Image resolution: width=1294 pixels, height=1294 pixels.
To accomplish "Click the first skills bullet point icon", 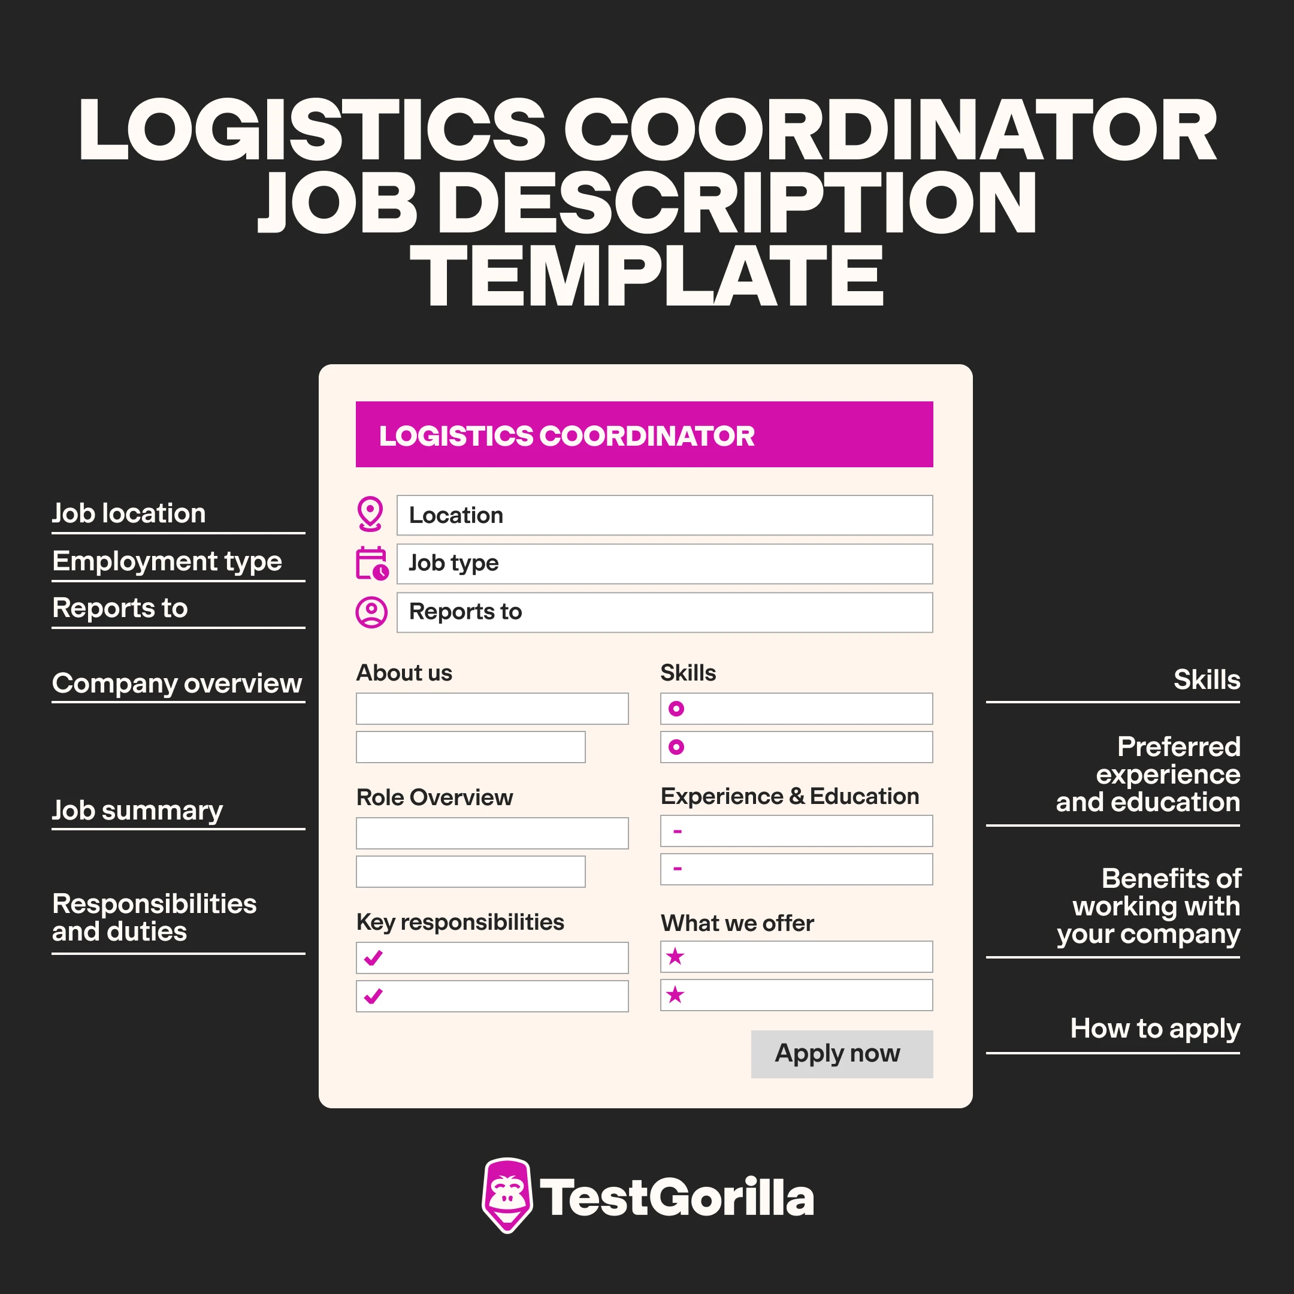I will [676, 709].
